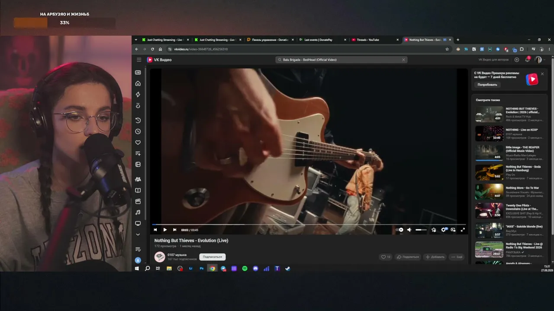This screenshot has height=311, width=554.
Task: Open the hamburger menu next to VK Видео
Action: pos(139,60)
